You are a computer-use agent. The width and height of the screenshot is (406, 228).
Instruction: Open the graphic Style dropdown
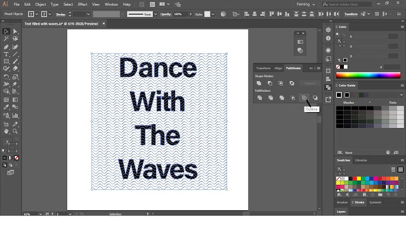[213, 14]
